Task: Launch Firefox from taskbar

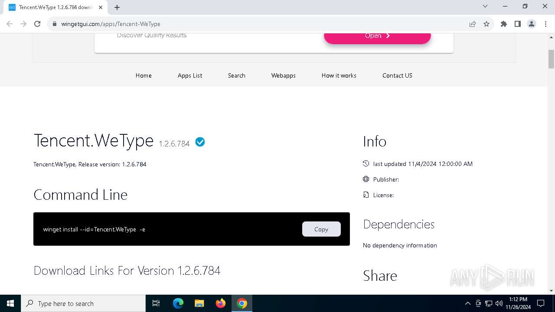Action: (x=221, y=303)
